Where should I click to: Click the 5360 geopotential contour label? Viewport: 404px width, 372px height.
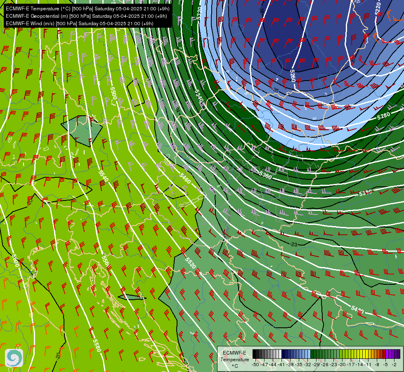(x=265, y=175)
